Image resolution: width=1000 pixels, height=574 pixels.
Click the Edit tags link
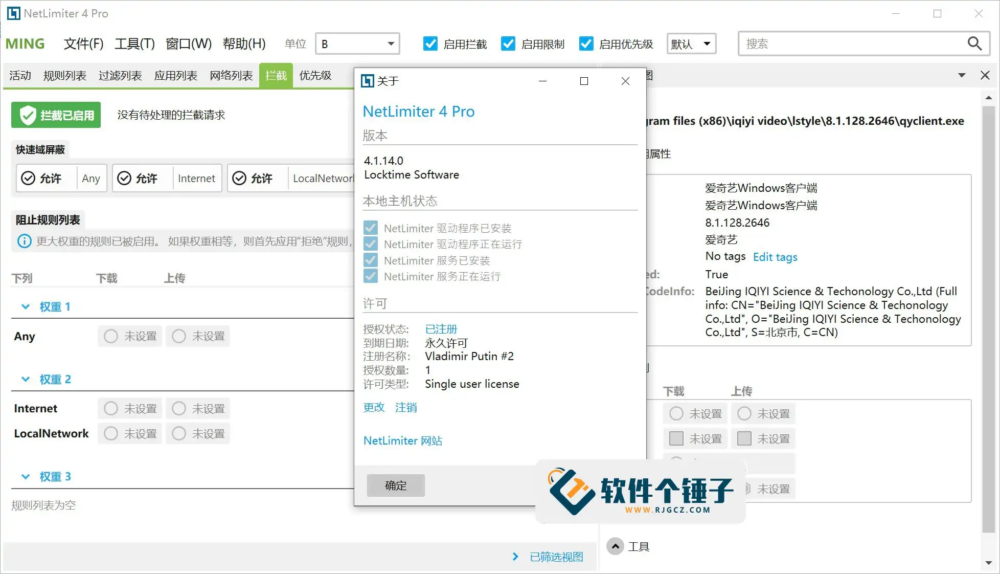click(x=775, y=257)
